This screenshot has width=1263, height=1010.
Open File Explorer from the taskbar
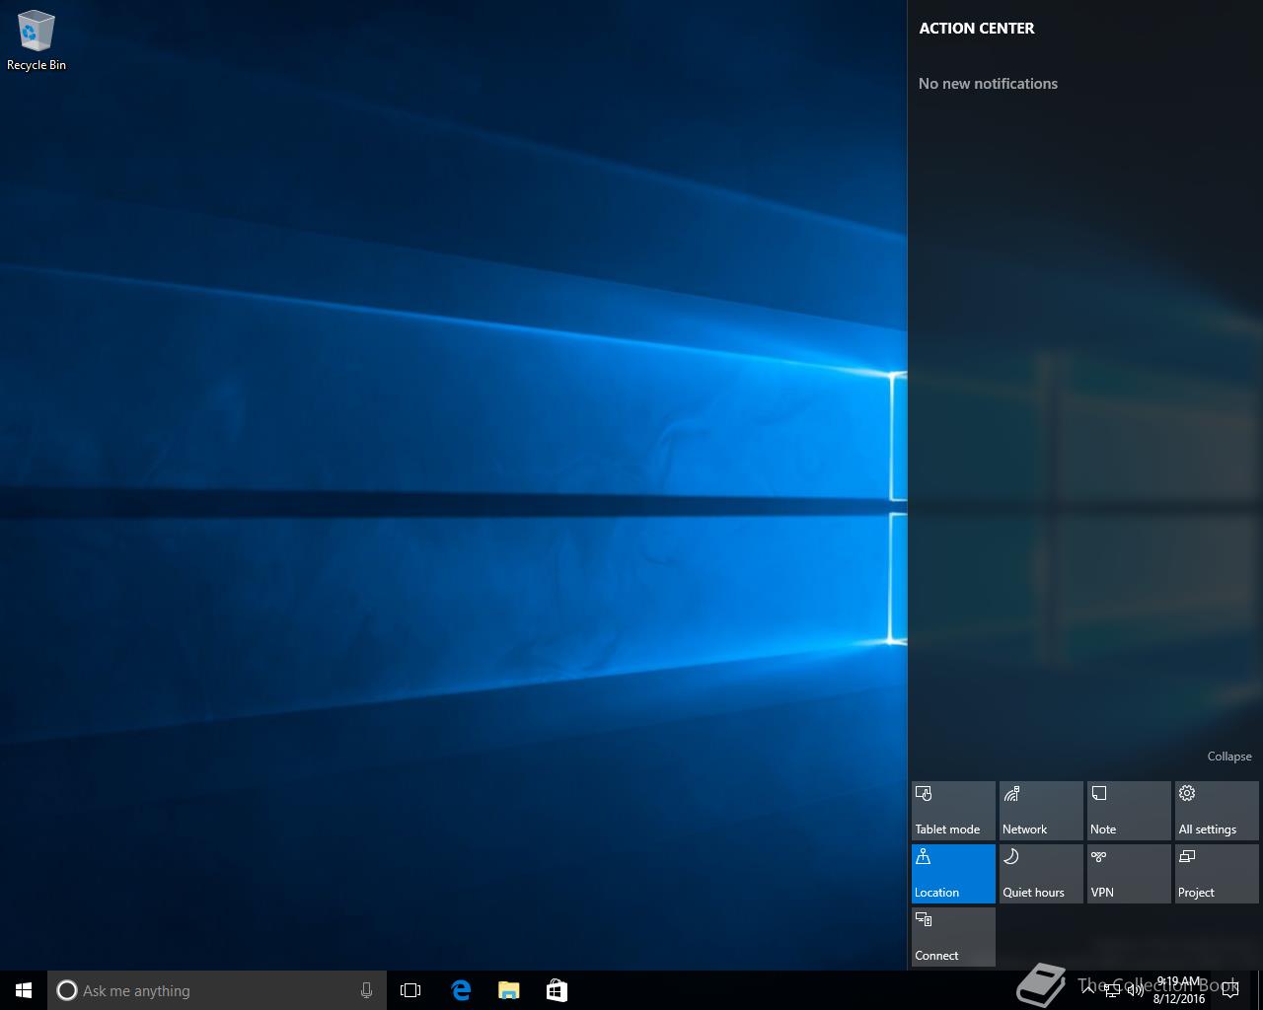coord(509,990)
